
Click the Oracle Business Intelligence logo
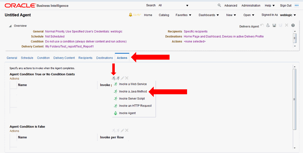click(36, 5)
